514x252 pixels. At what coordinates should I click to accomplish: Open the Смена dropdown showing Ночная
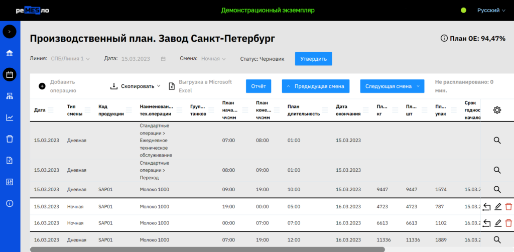pos(213,59)
